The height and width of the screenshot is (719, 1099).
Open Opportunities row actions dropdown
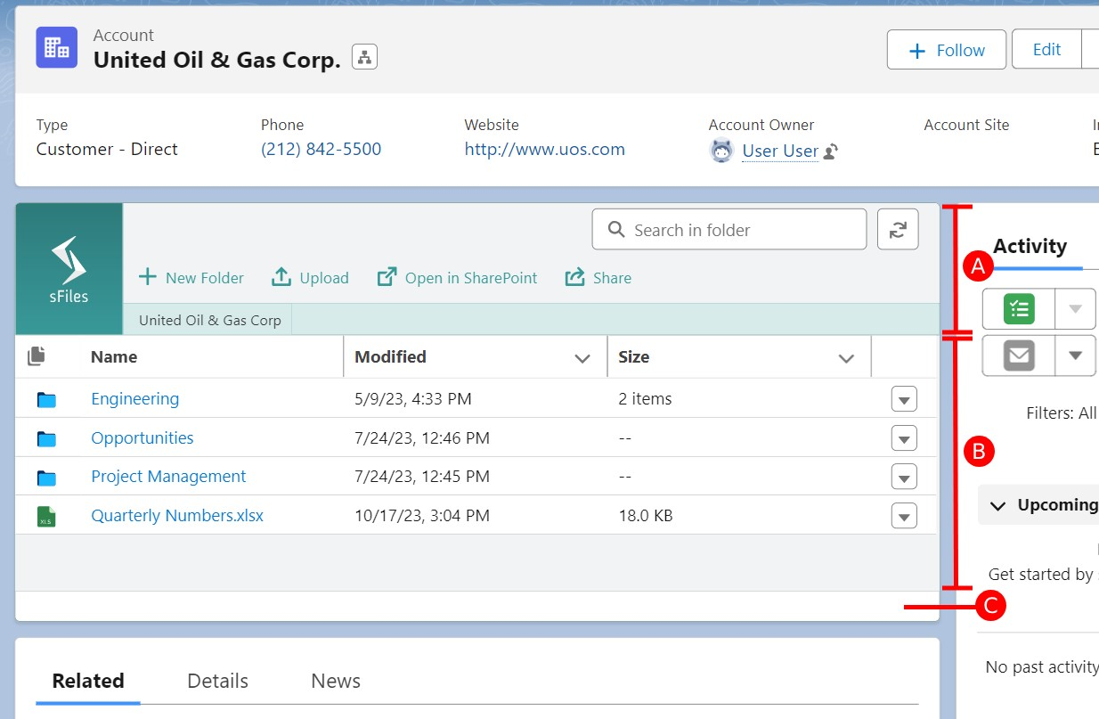coord(904,438)
